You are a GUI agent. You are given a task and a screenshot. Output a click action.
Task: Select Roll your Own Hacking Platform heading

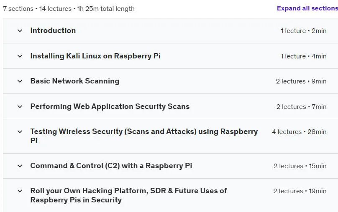coord(129,195)
